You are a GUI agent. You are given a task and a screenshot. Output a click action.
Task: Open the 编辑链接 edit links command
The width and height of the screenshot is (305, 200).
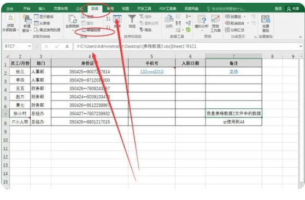coord(91,30)
